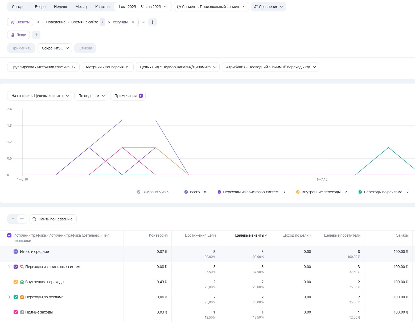The width and height of the screenshot is (415, 322).
Task: Open the date range dropdown
Action: pos(142,7)
